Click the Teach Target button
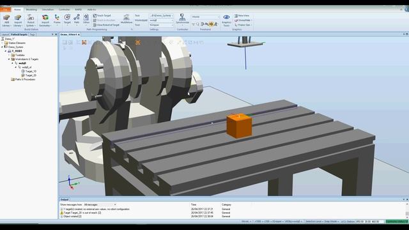409x230 pixels. click(x=102, y=15)
